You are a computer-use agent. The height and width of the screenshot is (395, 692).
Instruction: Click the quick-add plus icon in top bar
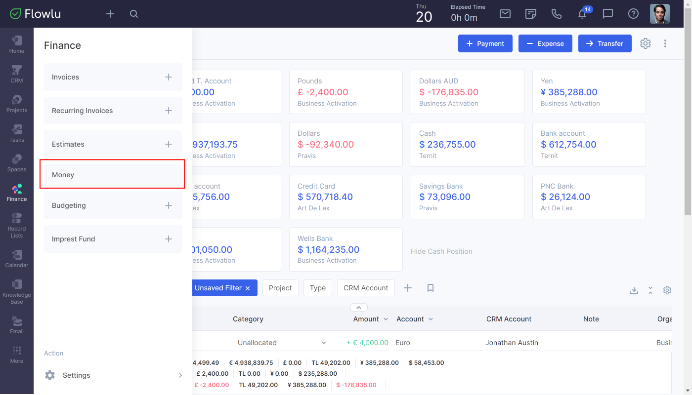click(x=110, y=14)
